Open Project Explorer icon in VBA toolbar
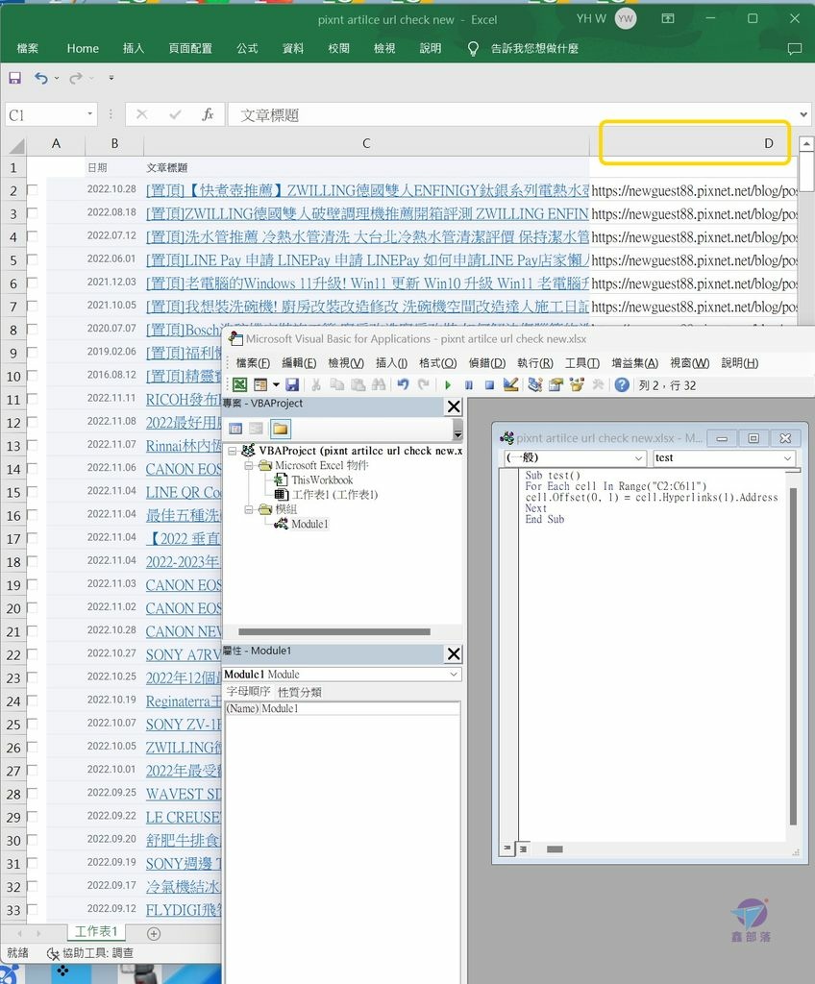Image resolution: width=815 pixels, height=984 pixels. coord(535,384)
